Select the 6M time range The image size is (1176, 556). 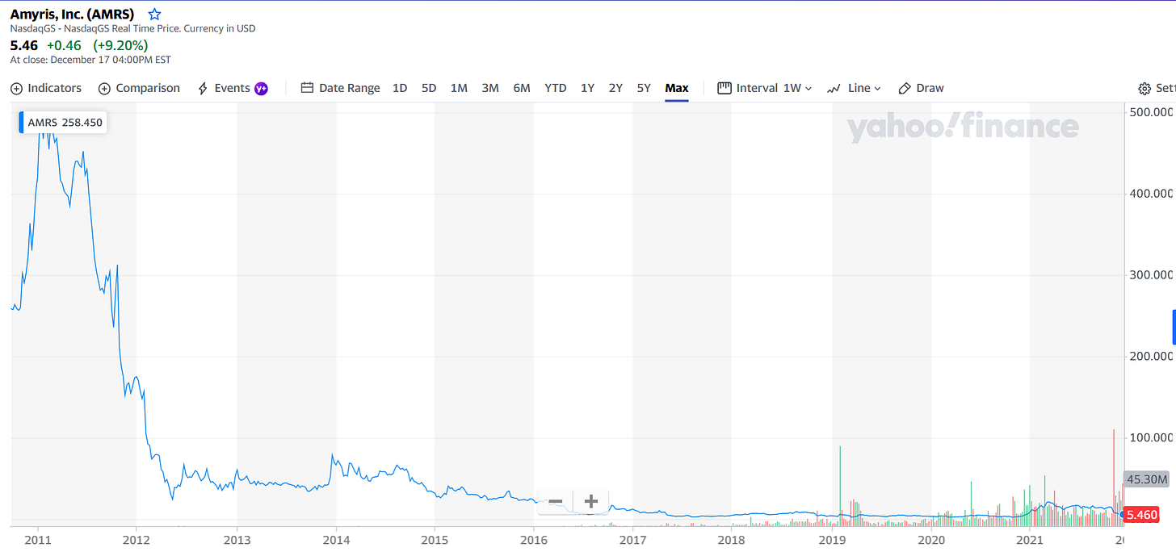(x=522, y=88)
